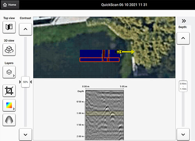The height and width of the screenshot is (141, 195).
Task: Increase contrast with up arrow
Action: 25,29
